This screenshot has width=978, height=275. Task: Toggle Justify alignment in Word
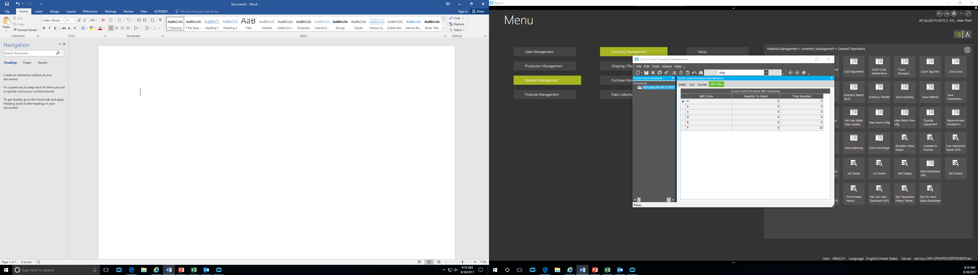pos(128,28)
